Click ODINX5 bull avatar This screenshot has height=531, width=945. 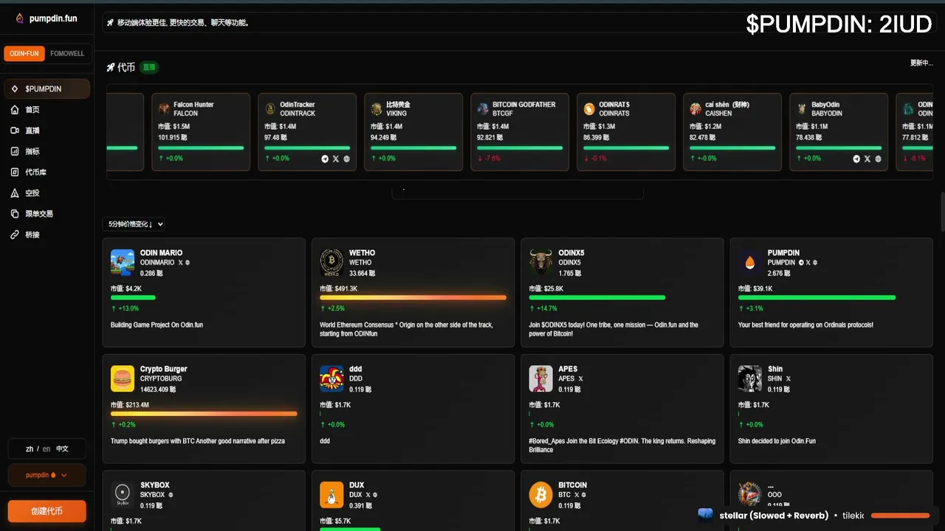541,263
